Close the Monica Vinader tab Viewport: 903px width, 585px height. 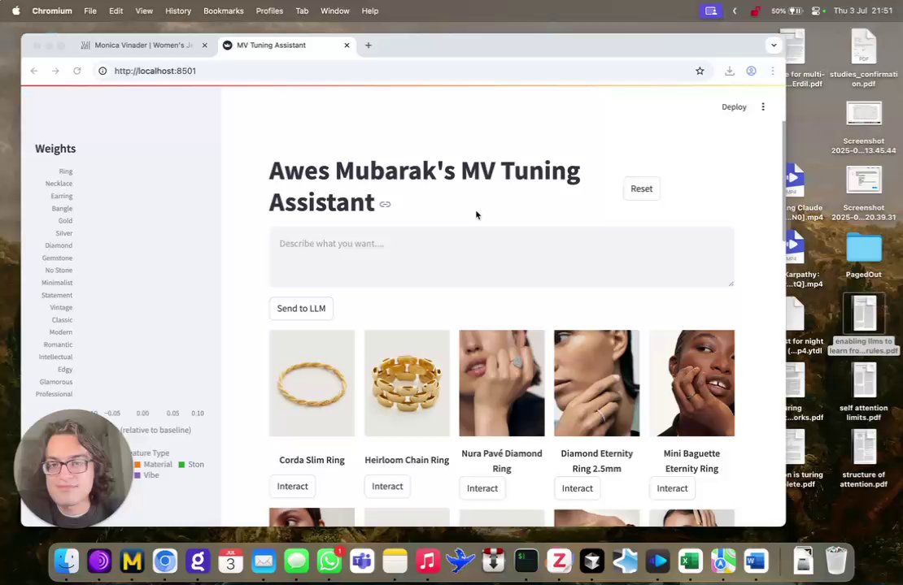coord(204,45)
